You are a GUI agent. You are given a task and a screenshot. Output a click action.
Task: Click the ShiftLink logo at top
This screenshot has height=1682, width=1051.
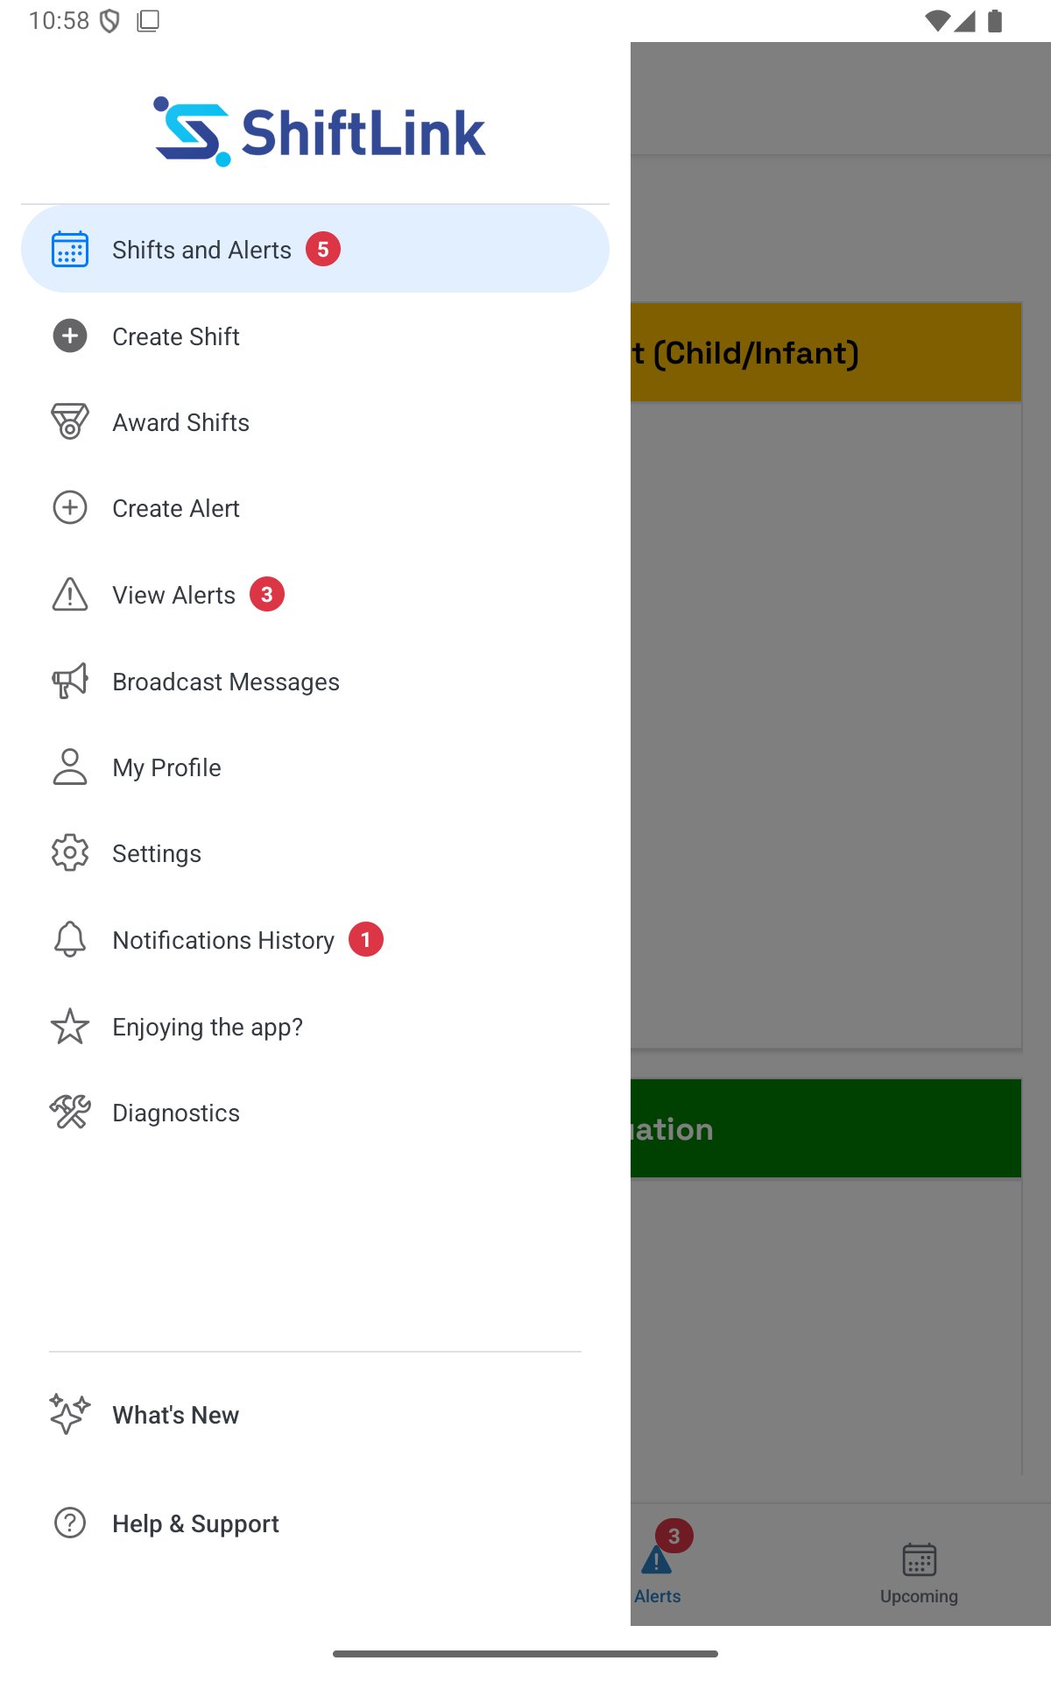click(x=320, y=131)
